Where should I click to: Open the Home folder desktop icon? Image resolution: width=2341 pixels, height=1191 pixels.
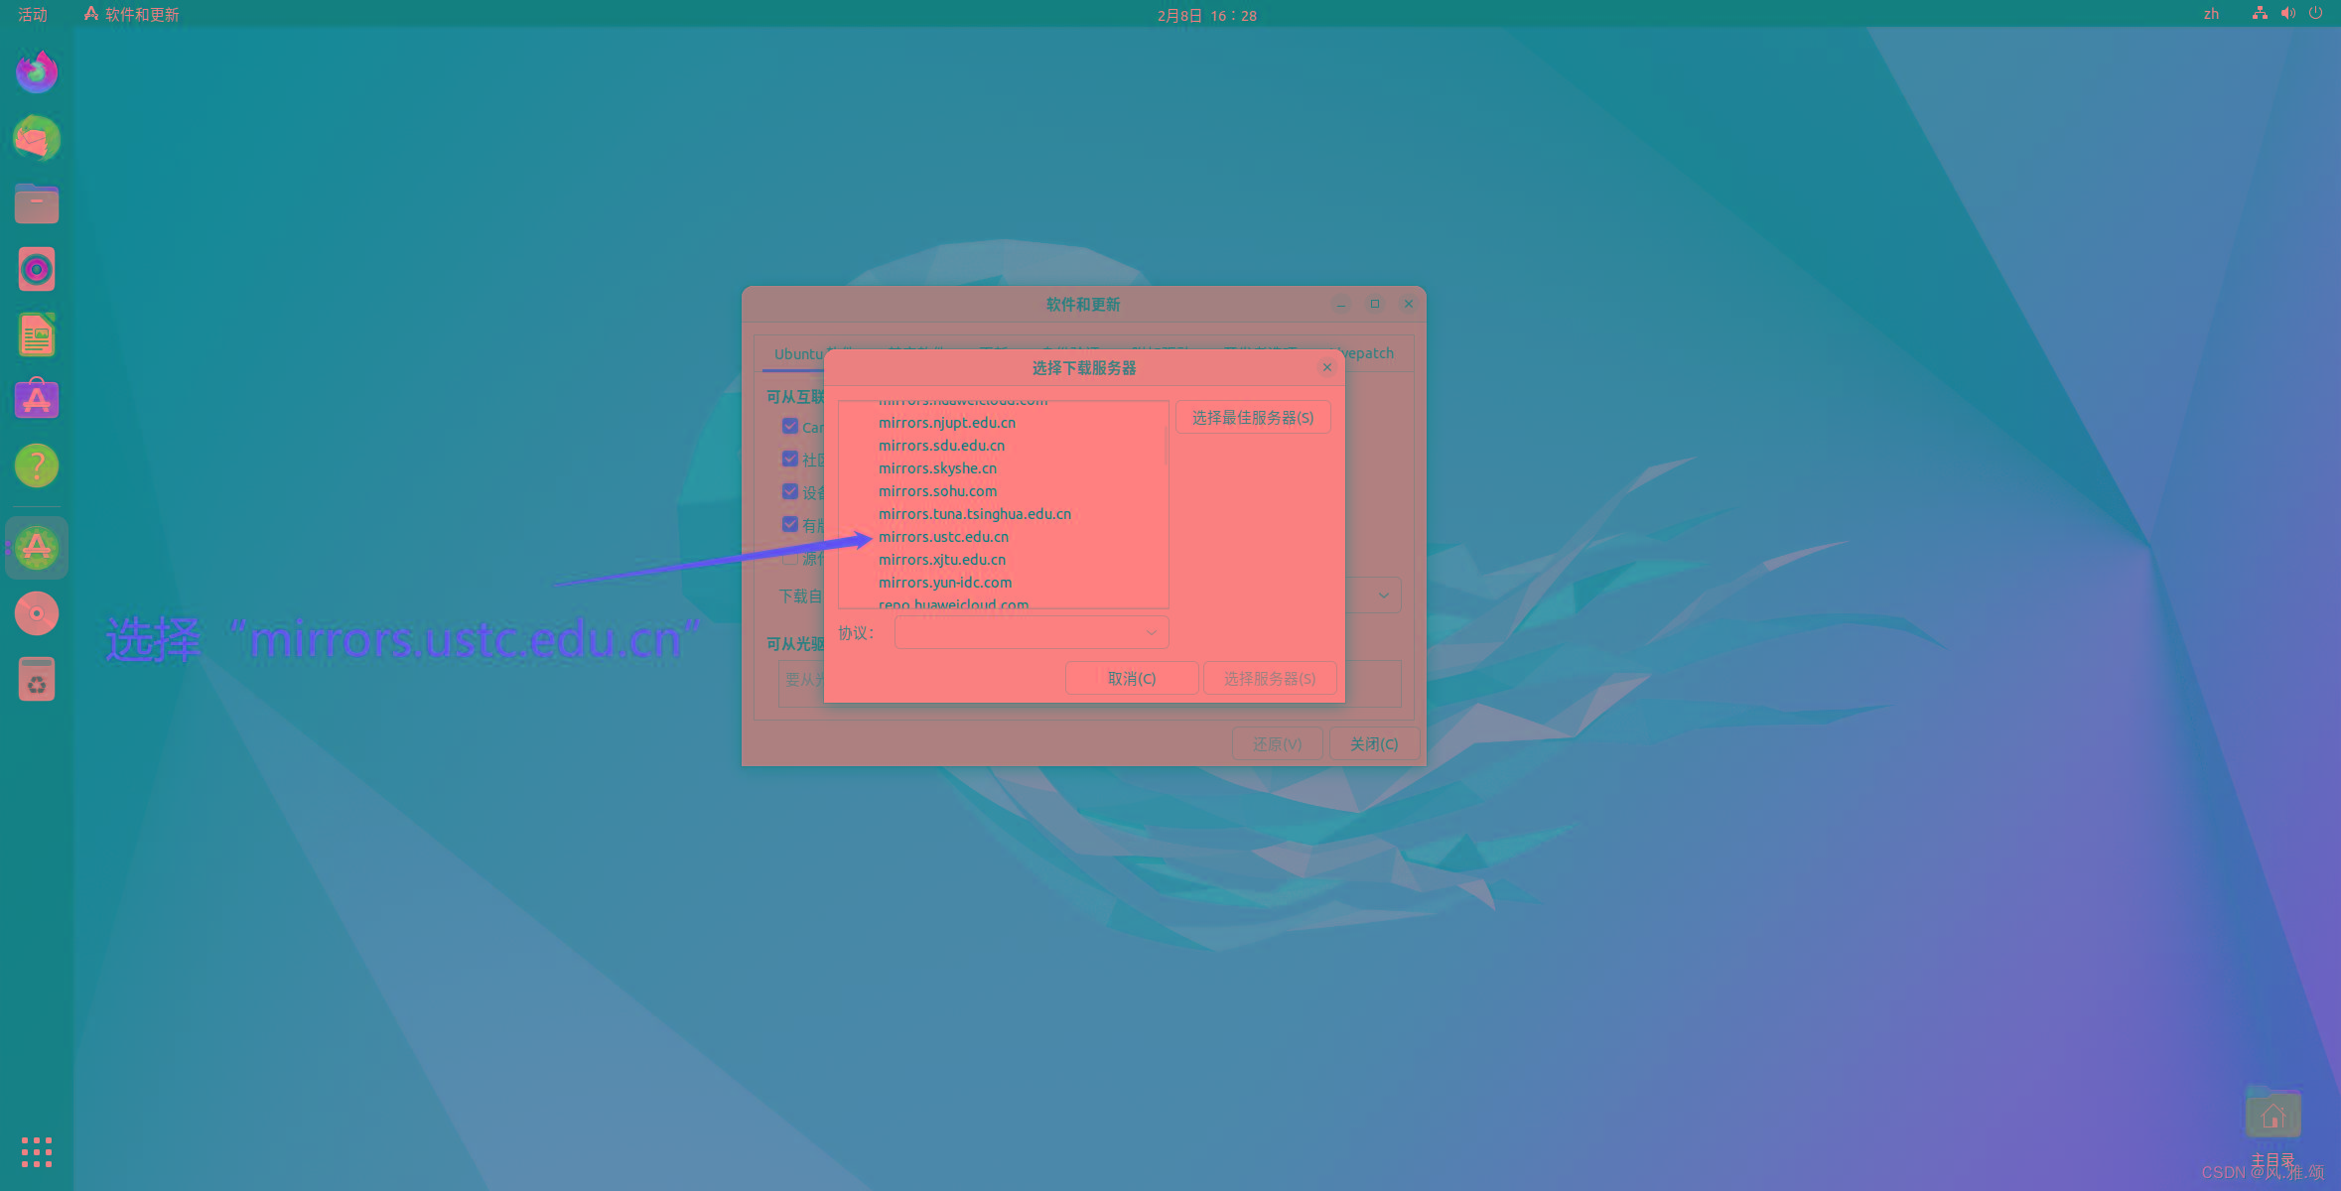(x=2272, y=1114)
